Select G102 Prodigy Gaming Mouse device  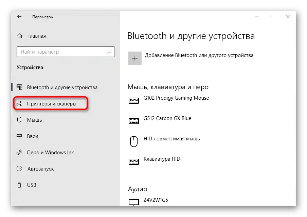coord(176,98)
